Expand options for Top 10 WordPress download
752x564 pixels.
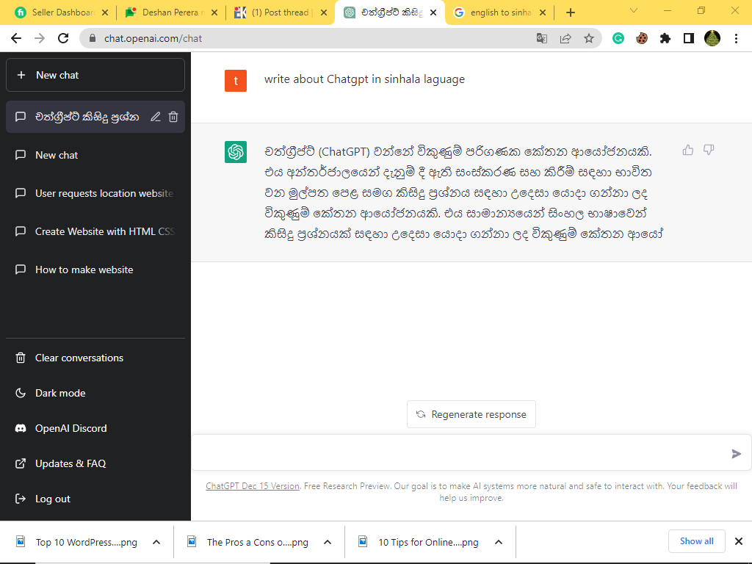pos(156,542)
